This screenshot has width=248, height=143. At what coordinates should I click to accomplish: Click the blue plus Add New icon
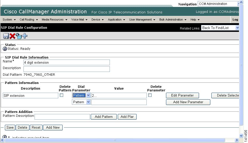(25, 36)
